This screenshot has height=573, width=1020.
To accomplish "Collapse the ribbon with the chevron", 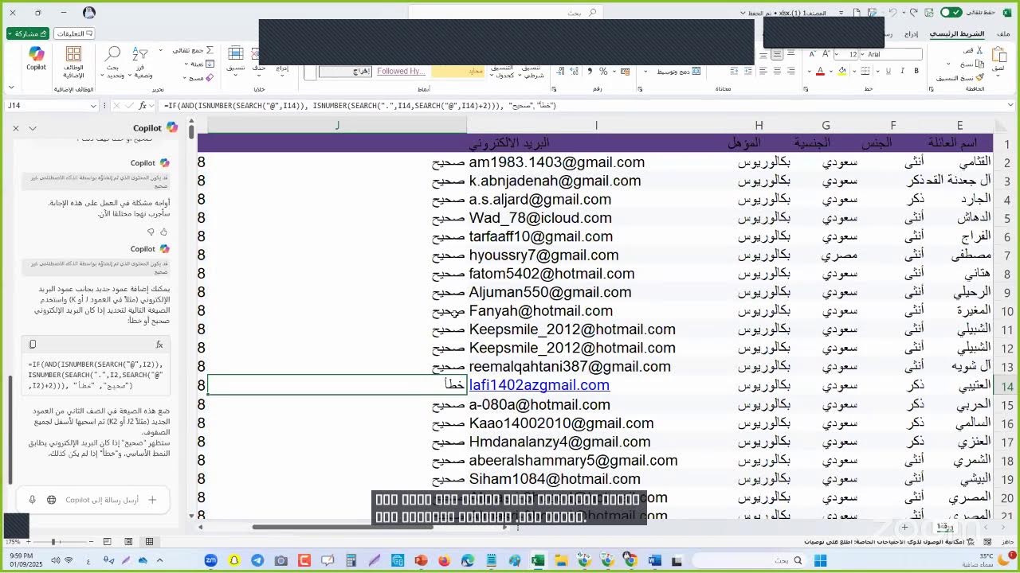I will coord(11,87).
